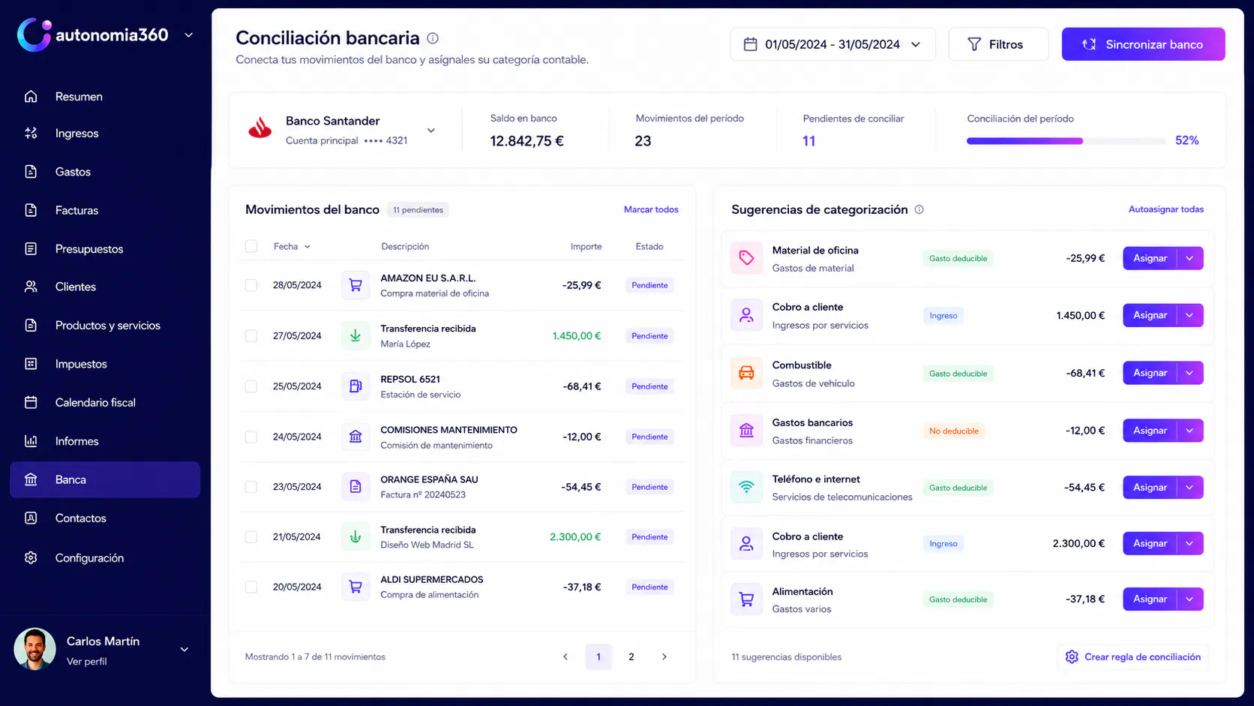Viewport: 1254px width, 706px height.
Task: Click the bank icon for COMISIONES MANTENIMIENTO
Action: click(355, 437)
